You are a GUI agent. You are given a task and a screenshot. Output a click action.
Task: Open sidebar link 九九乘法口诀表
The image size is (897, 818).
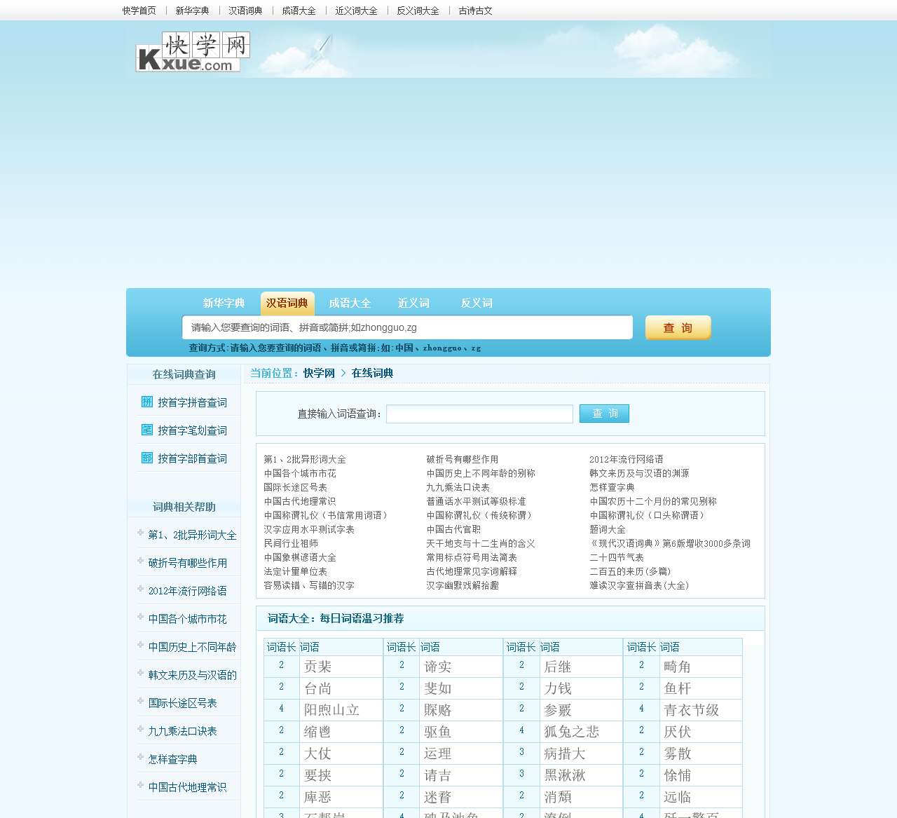click(182, 731)
